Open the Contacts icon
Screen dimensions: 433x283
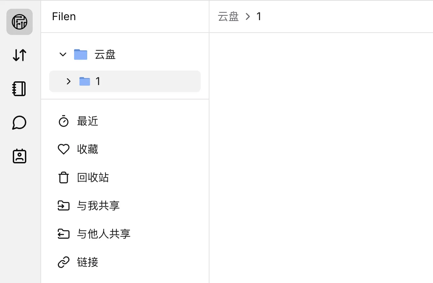20,156
